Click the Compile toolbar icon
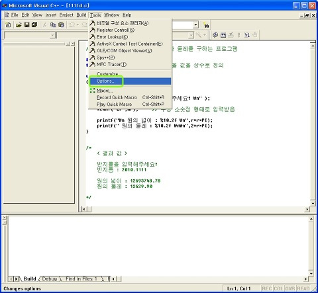318x293 pixels. 215,35
